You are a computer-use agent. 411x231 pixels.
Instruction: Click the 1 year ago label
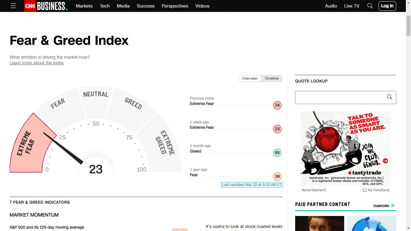[199, 170]
